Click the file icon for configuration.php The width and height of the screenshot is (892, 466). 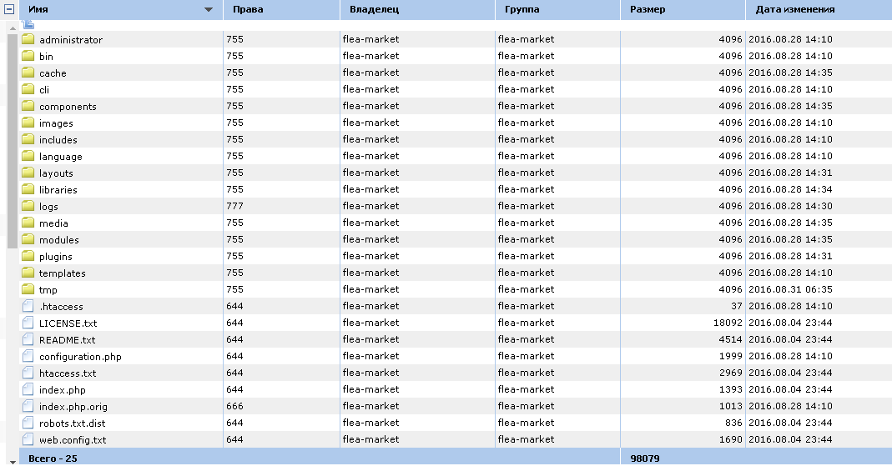28,356
